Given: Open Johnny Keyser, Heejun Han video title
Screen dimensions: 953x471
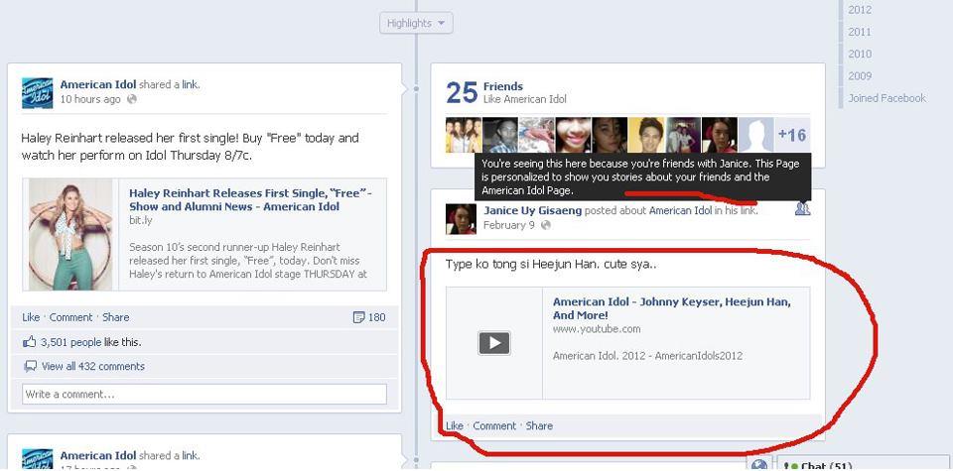Looking at the screenshot, I should click(x=672, y=308).
